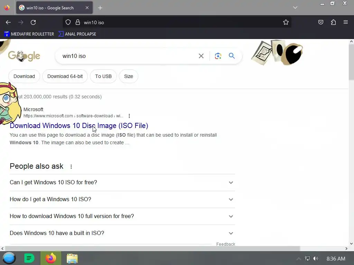Switch to Firefox in the taskbar
Image resolution: width=354 pixels, height=265 pixels.
[x=51, y=258]
